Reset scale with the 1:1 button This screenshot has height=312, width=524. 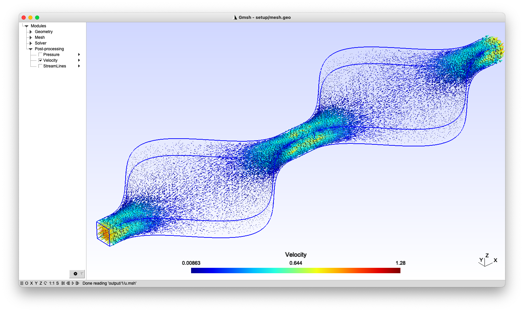(52, 283)
